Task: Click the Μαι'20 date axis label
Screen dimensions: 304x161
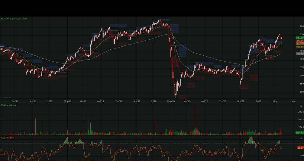Action: point(187,101)
